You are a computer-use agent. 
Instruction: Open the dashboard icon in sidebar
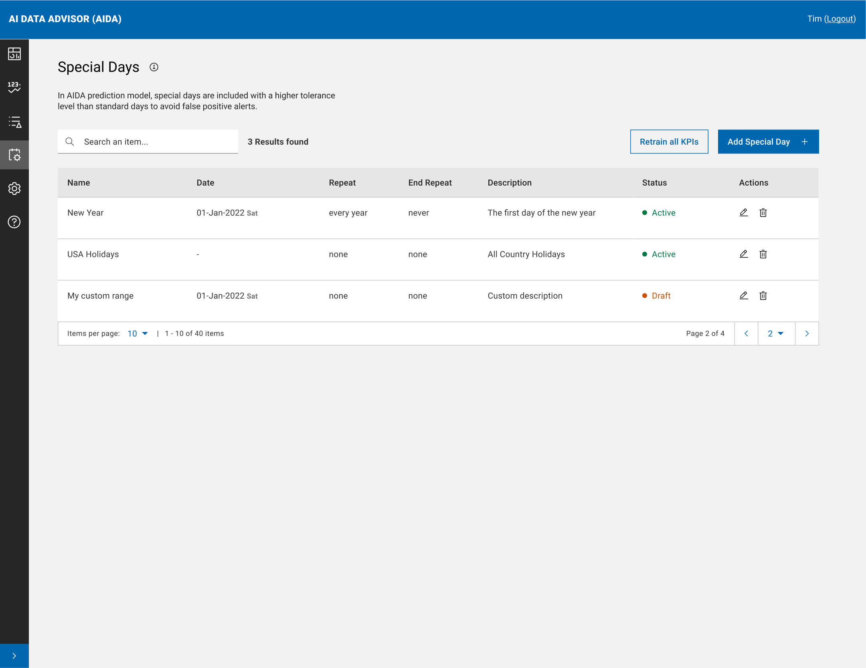click(x=14, y=54)
